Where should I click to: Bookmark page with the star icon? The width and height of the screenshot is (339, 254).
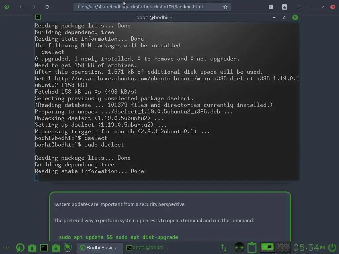tap(225, 7)
